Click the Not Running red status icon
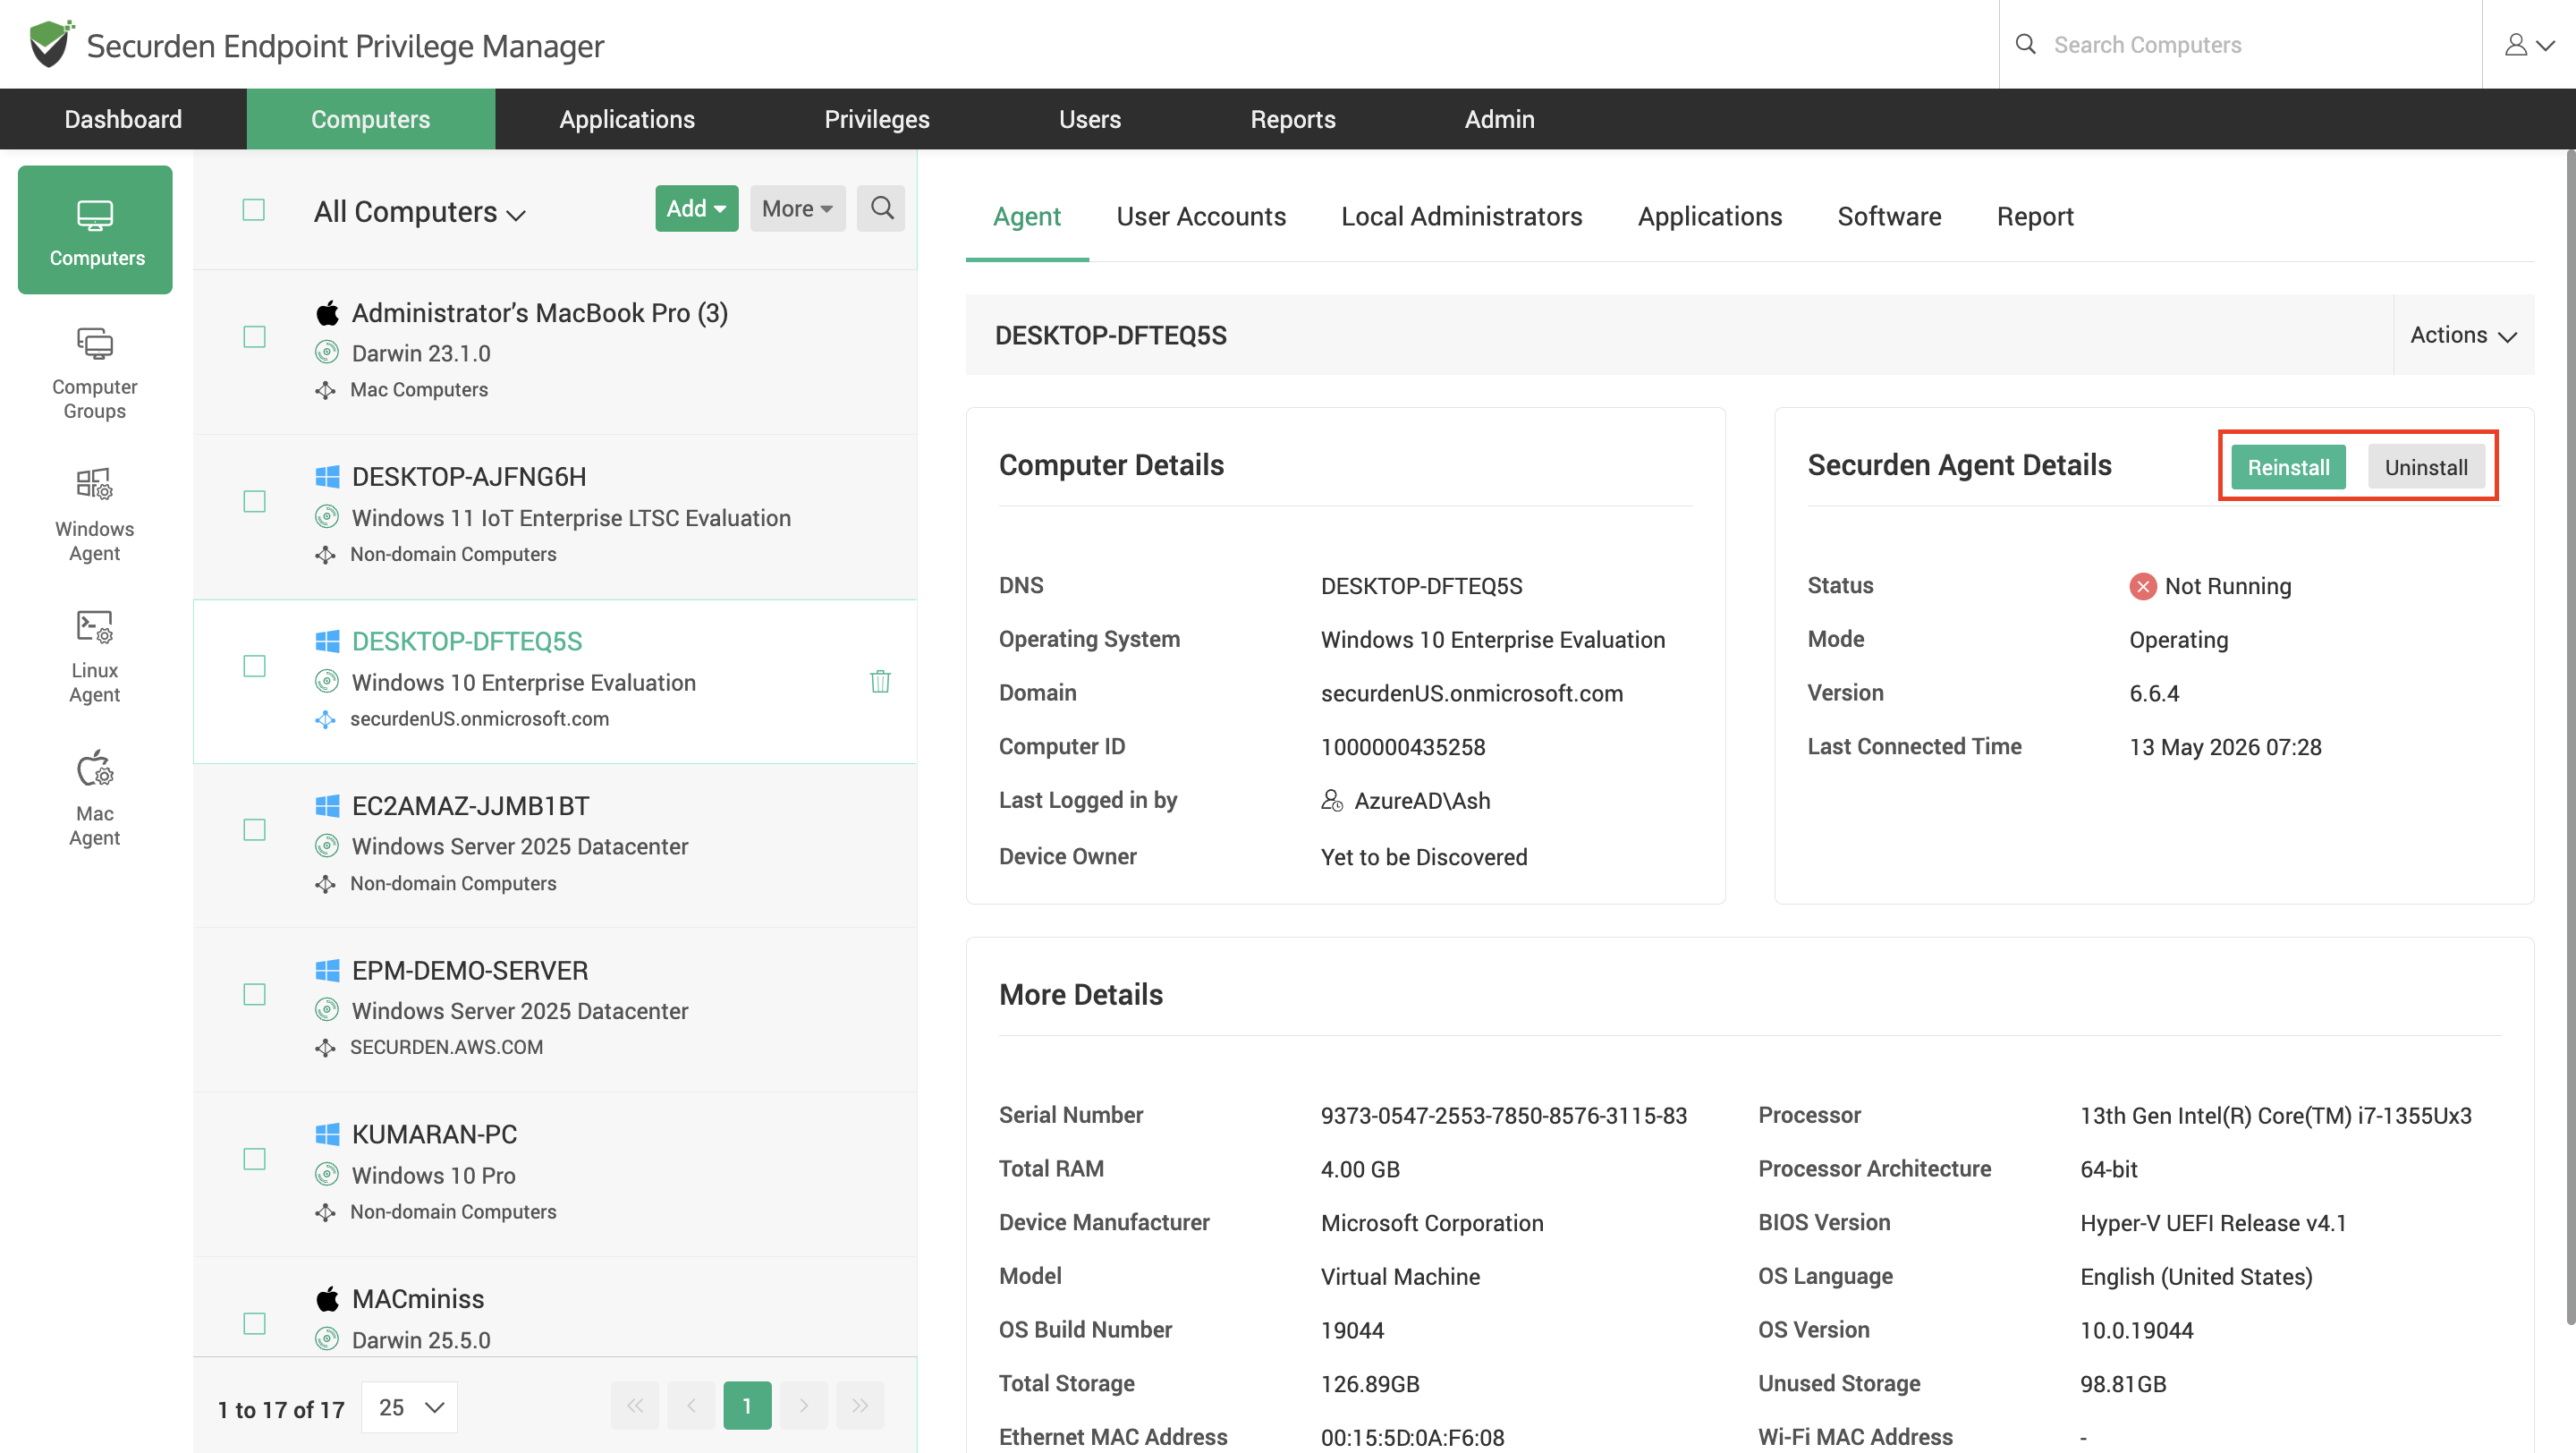The width and height of the screenshot is (2576, 1453). click(2142, 586)
